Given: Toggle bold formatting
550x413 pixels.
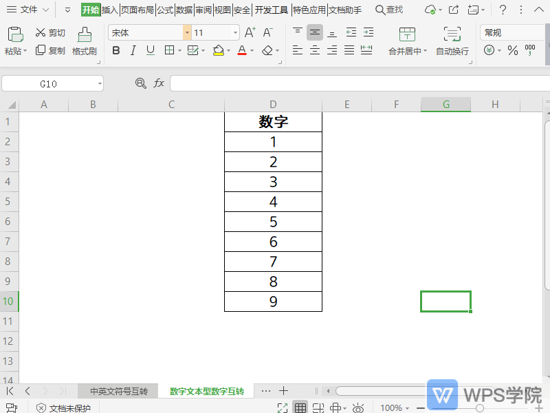Looking at the screenshot, I should [116, 50].
